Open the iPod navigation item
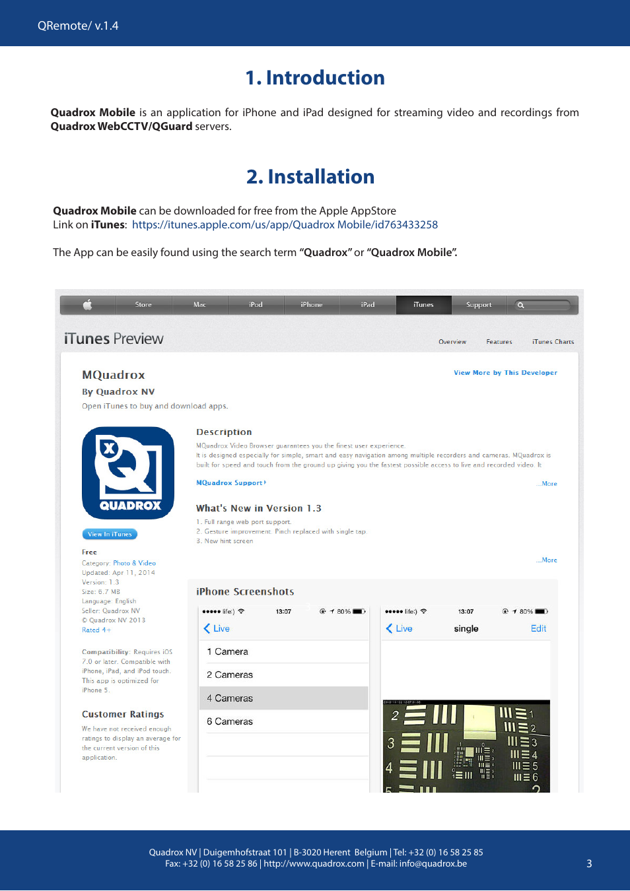 point(256,305)
